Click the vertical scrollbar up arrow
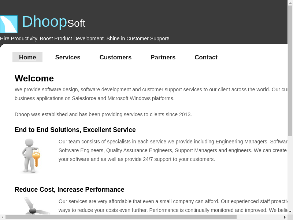 tap(290, 3)
